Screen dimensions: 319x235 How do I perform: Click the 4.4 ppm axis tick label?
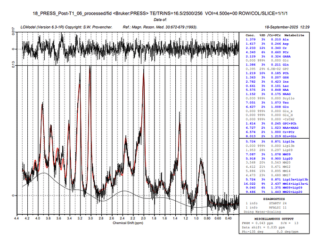point(16,218)
